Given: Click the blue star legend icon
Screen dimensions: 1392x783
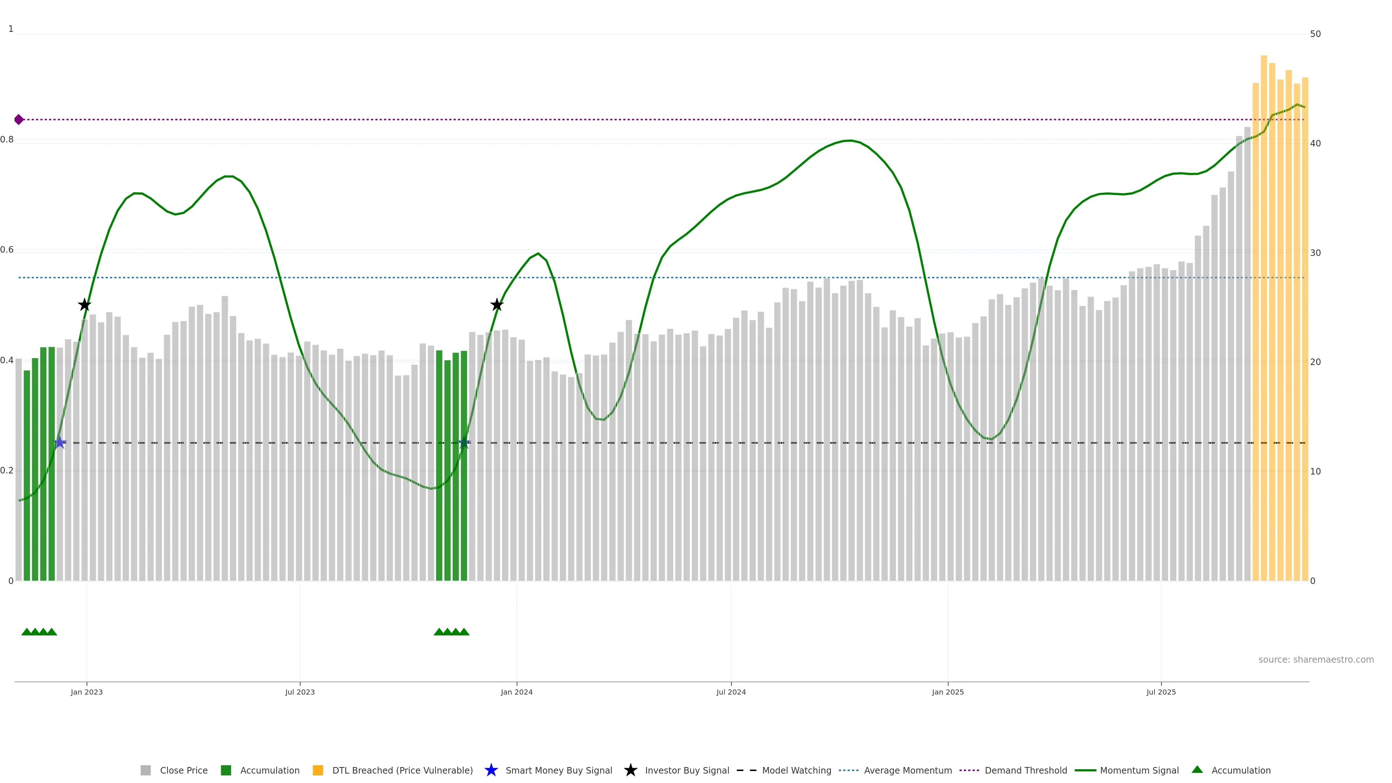Looking at the screenshot, I should point(491,770).
